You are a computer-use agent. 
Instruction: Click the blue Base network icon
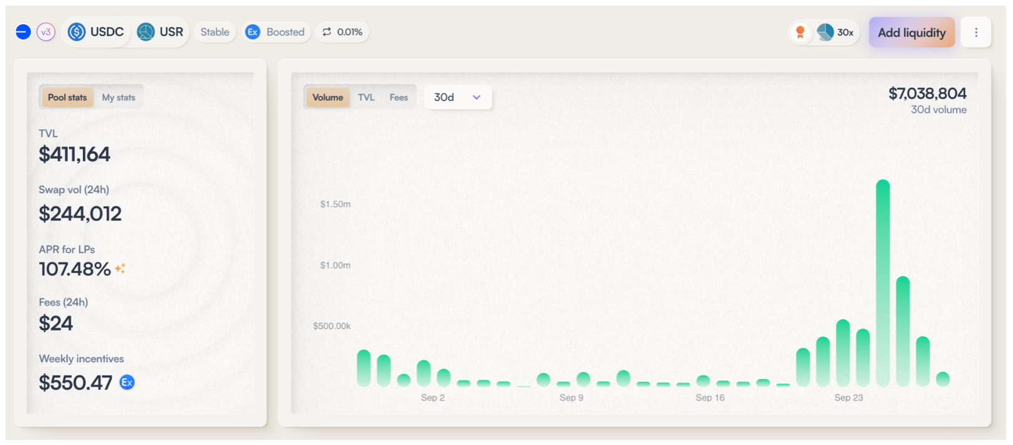23,32
